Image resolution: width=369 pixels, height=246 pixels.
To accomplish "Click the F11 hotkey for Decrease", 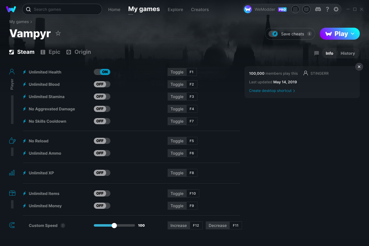I will (236, 225).
